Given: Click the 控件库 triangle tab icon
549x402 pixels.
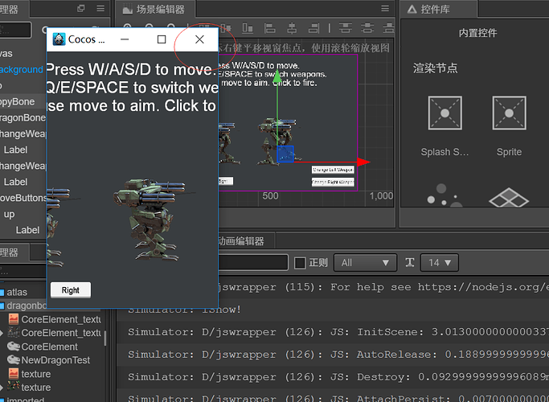Looking at the screenshot, I should pyautogui.click(x=412, y=9).
